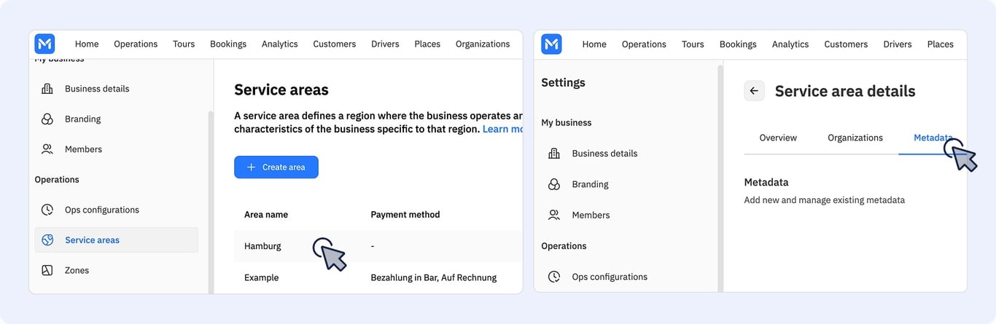
Task: Click Ops configurations clock icon, left window
Action: 47,210
